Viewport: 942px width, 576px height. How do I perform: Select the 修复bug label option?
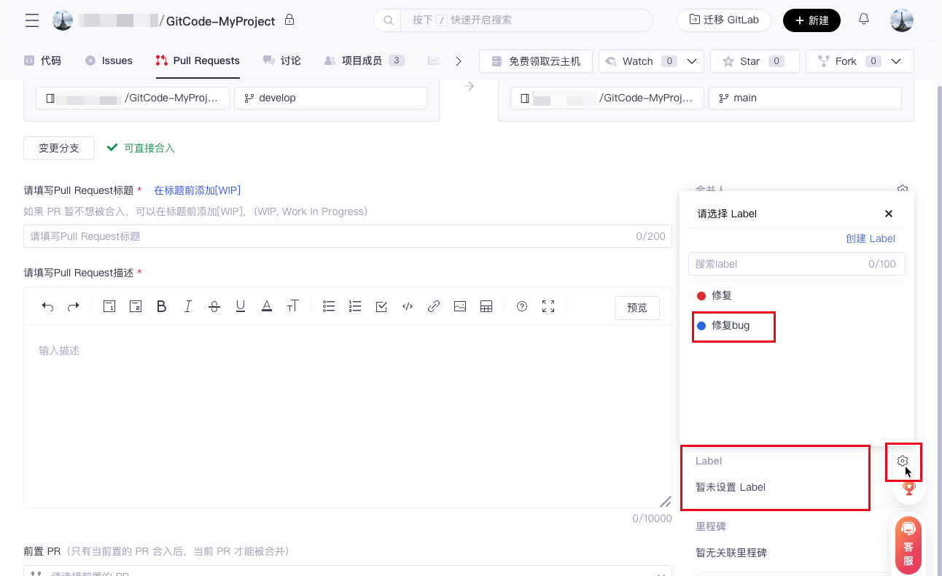click(x=731, y=325)
